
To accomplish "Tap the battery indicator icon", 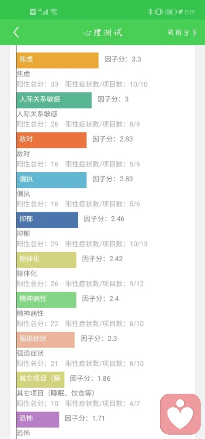I will point(171,12).
